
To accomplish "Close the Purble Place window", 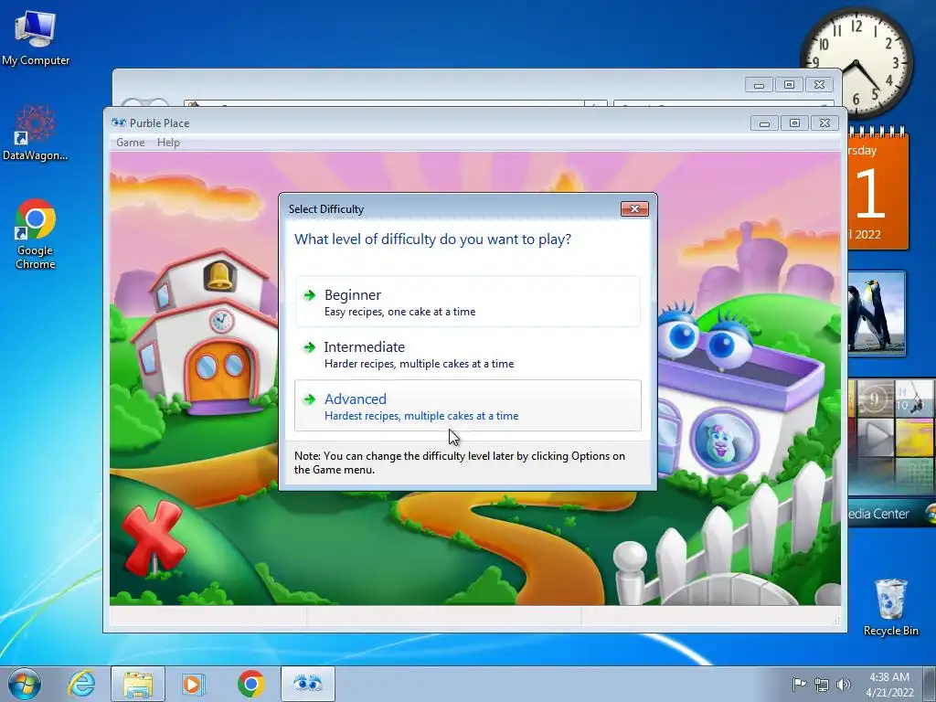I will (x=824, y=123).
